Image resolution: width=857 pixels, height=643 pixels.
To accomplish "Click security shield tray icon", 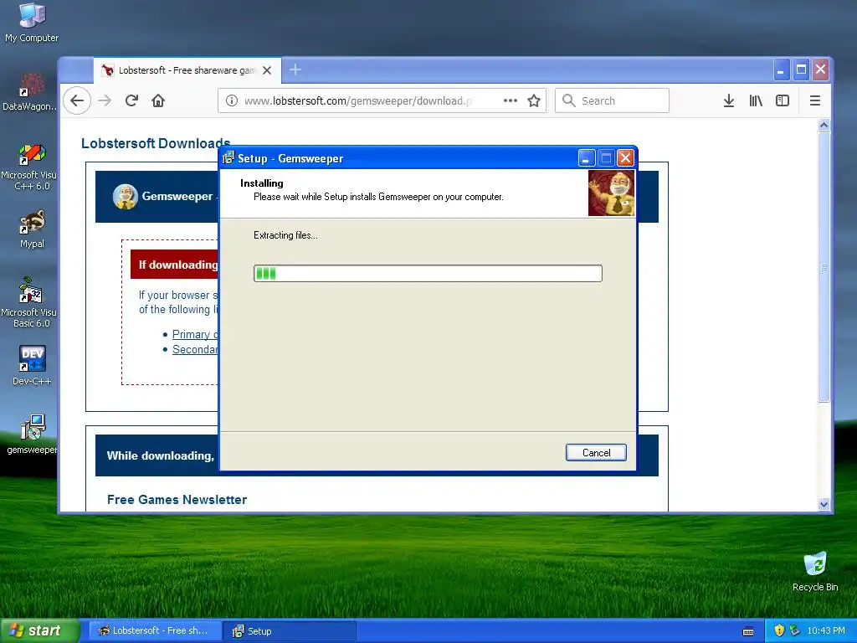I will (779, 630).
